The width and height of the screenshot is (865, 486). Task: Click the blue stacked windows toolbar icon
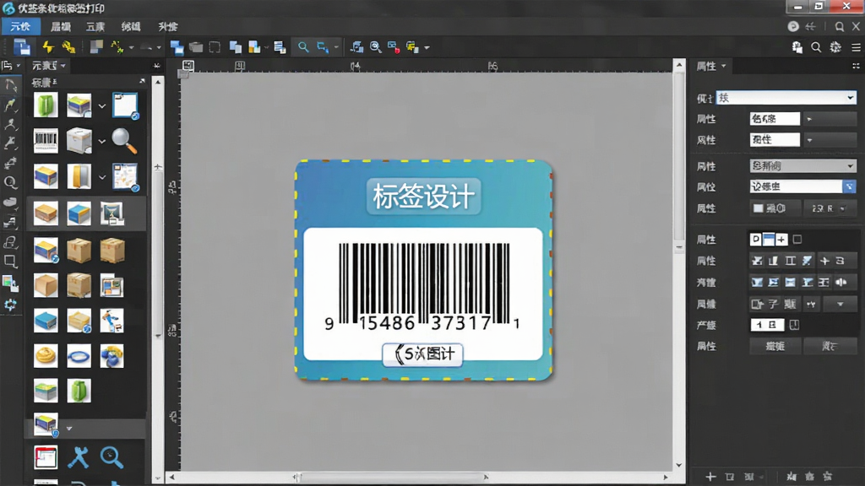177,47
